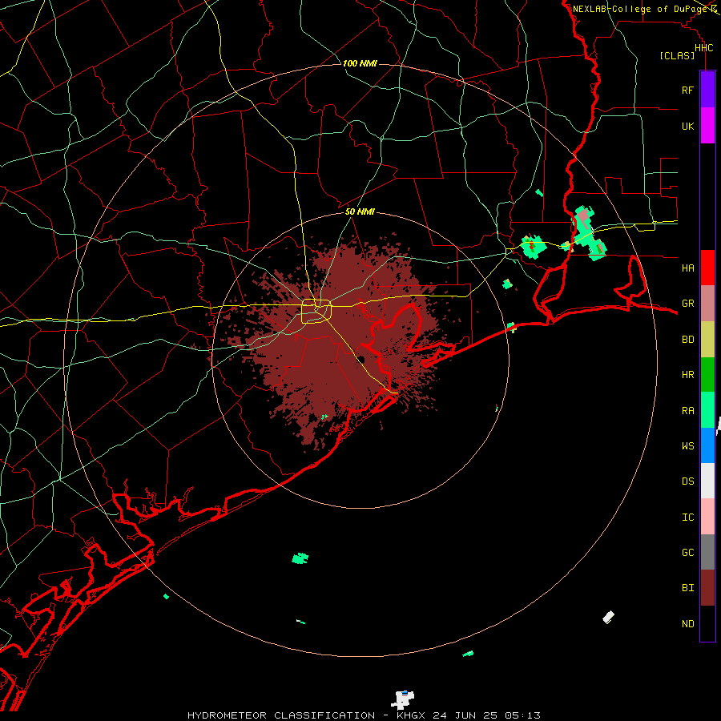Pick the blue WS legend swatch
Image resolution: width=721 pixels, height=721 pixels.
click(x=707, y=445)
